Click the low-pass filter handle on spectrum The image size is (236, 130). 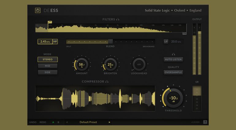point(184,33)
